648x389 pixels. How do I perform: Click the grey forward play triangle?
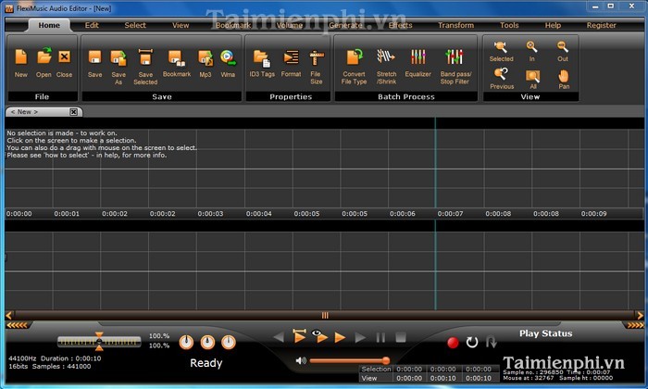[360, 338]
